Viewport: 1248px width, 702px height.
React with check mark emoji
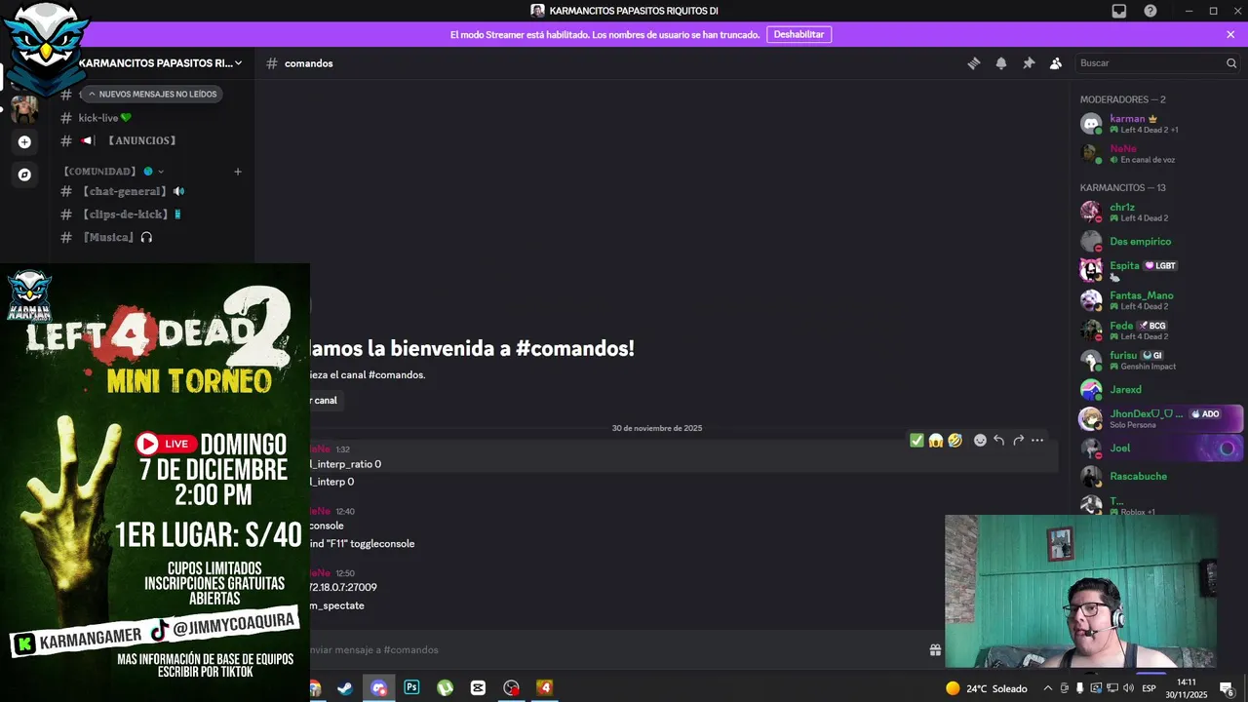(916, 441)
